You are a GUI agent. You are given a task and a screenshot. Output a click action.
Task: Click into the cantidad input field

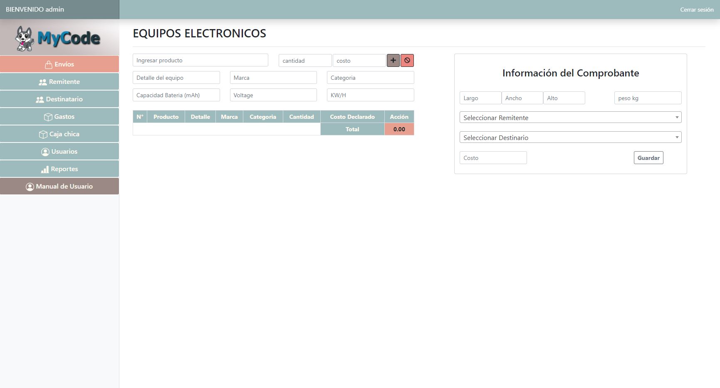(305, 61)
